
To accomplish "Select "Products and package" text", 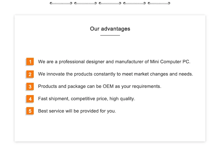I will click(x=60, y=86).
